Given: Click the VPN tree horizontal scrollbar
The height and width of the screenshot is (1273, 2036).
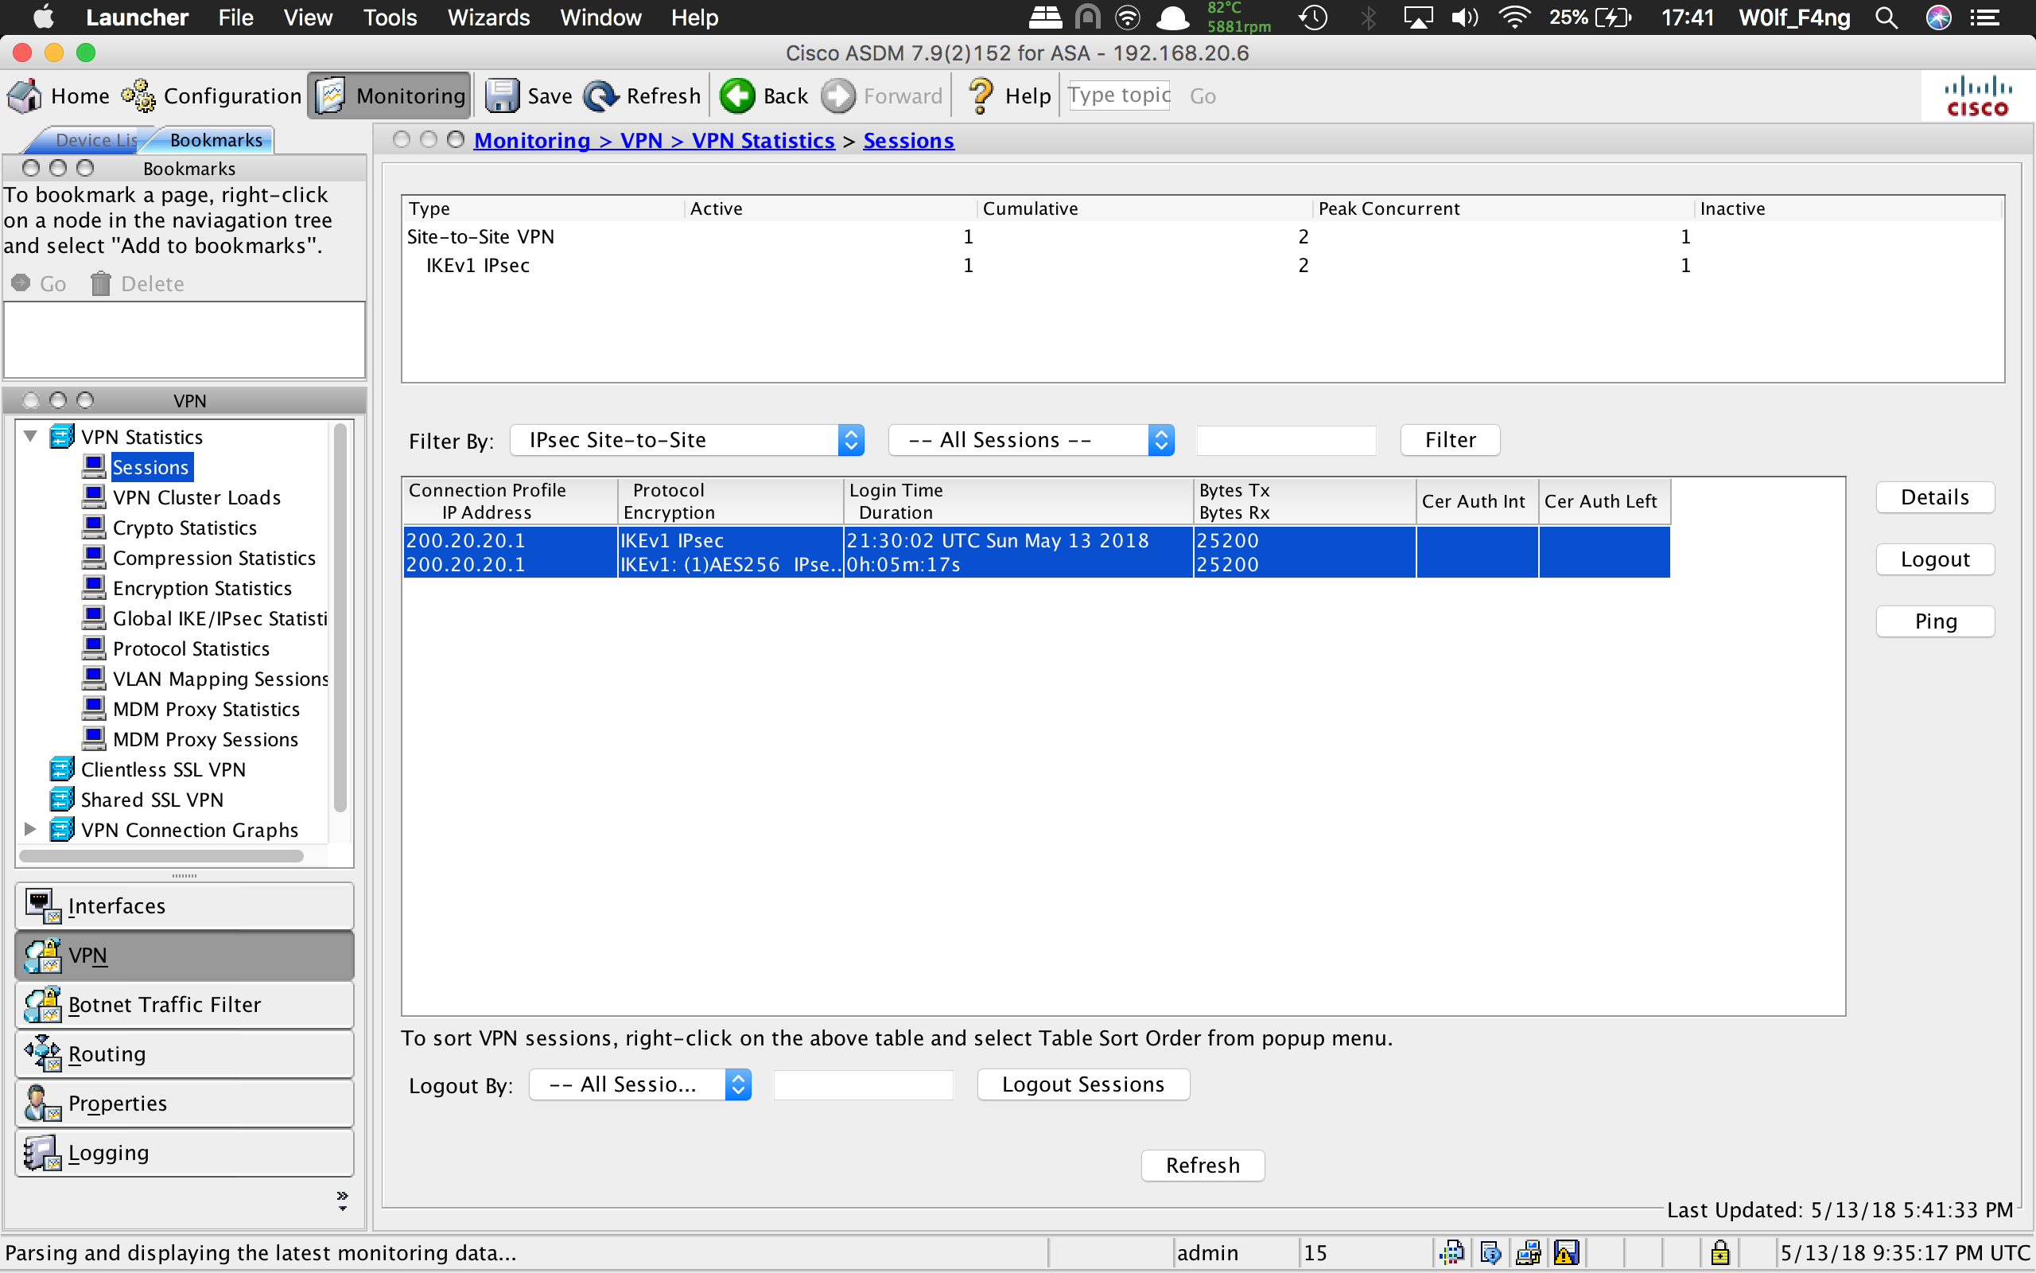Looking at the screenshot, I should click(161, 856).
